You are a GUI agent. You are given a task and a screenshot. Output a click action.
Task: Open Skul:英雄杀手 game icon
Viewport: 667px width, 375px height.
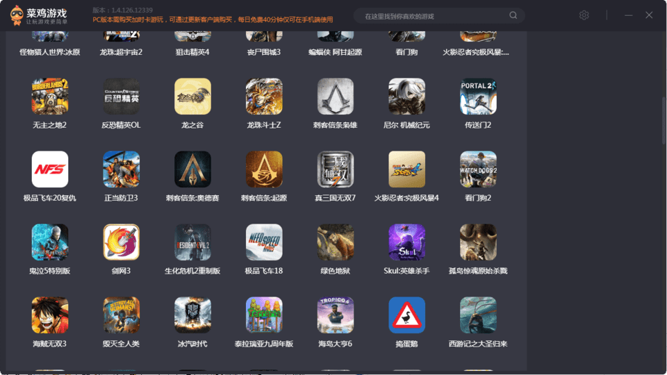[x=406, y=242]
